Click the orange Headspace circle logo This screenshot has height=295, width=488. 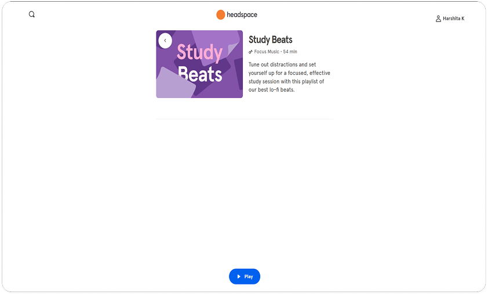(x=220, y=15)
